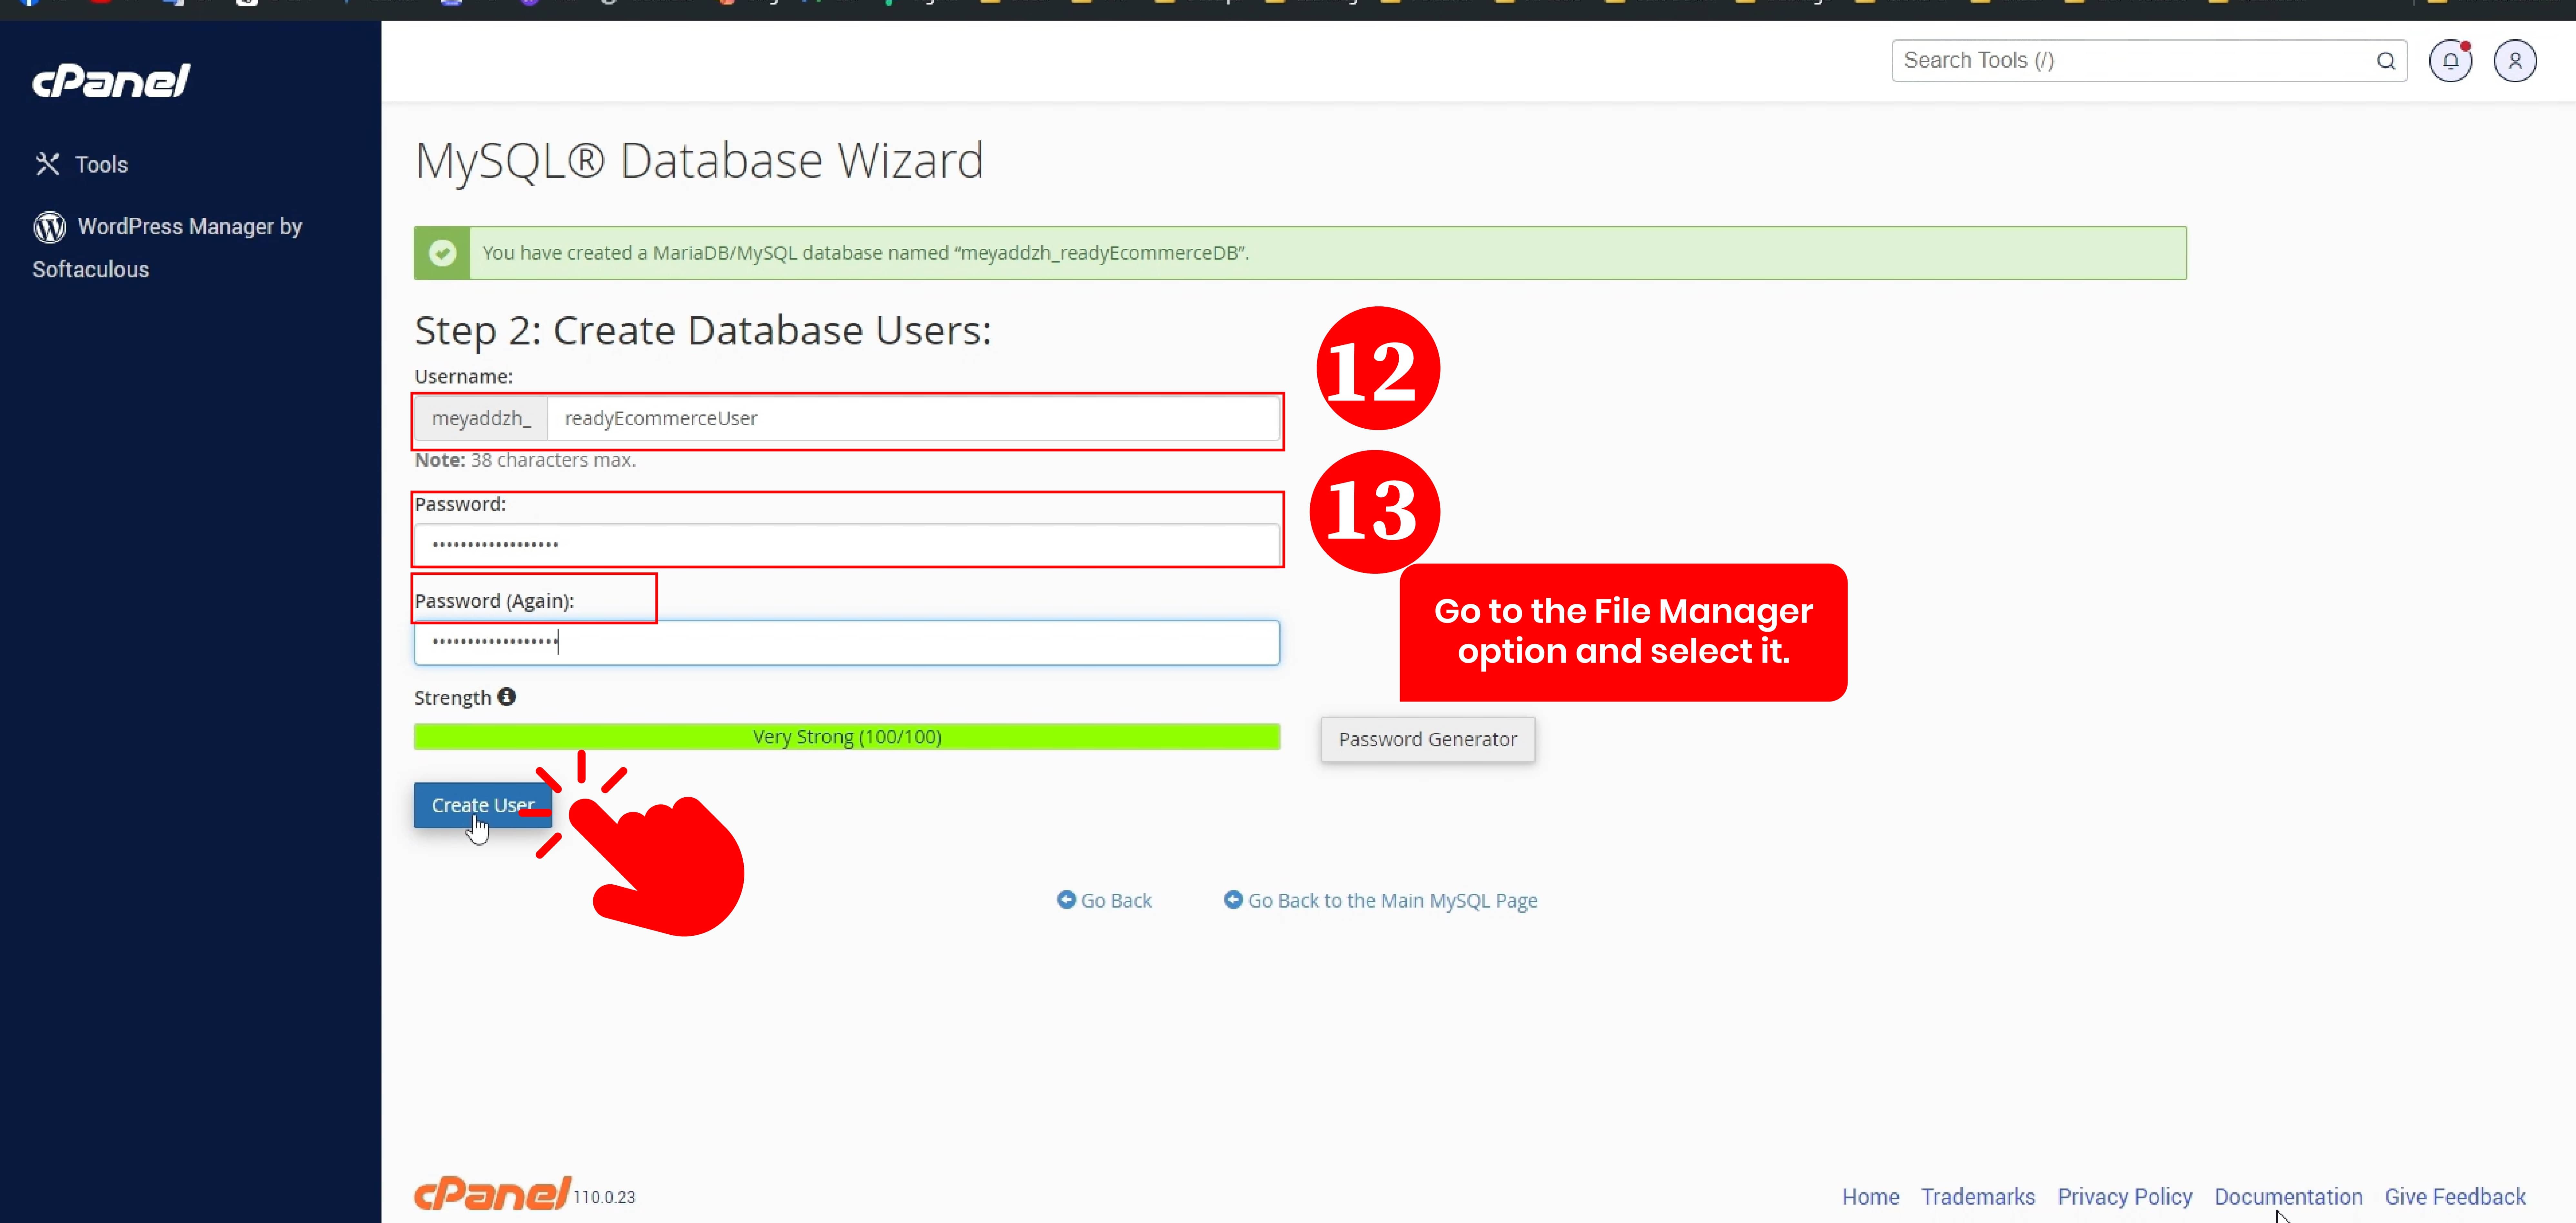This screenshot has height=1223, width=2576.
Task: Click the green success checkmark icon
Action: pyautogui.click(x=442, y=253)
